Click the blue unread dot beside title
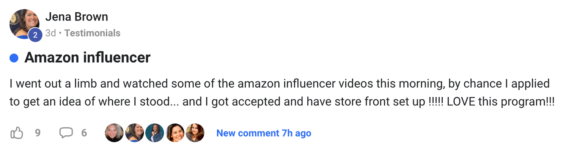The height and width of the screenshot is (152, 569). coord(14,58)
